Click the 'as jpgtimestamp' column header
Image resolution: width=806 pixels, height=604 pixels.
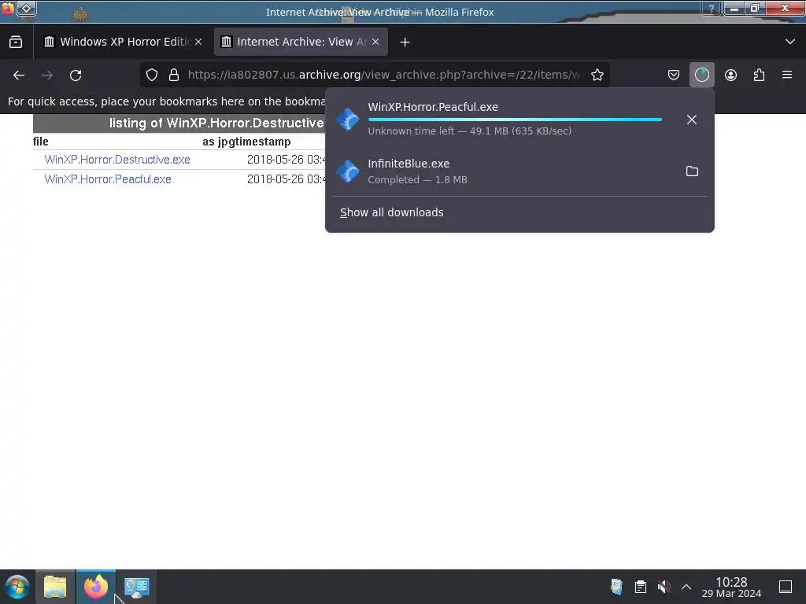click(x=246, y=142)
